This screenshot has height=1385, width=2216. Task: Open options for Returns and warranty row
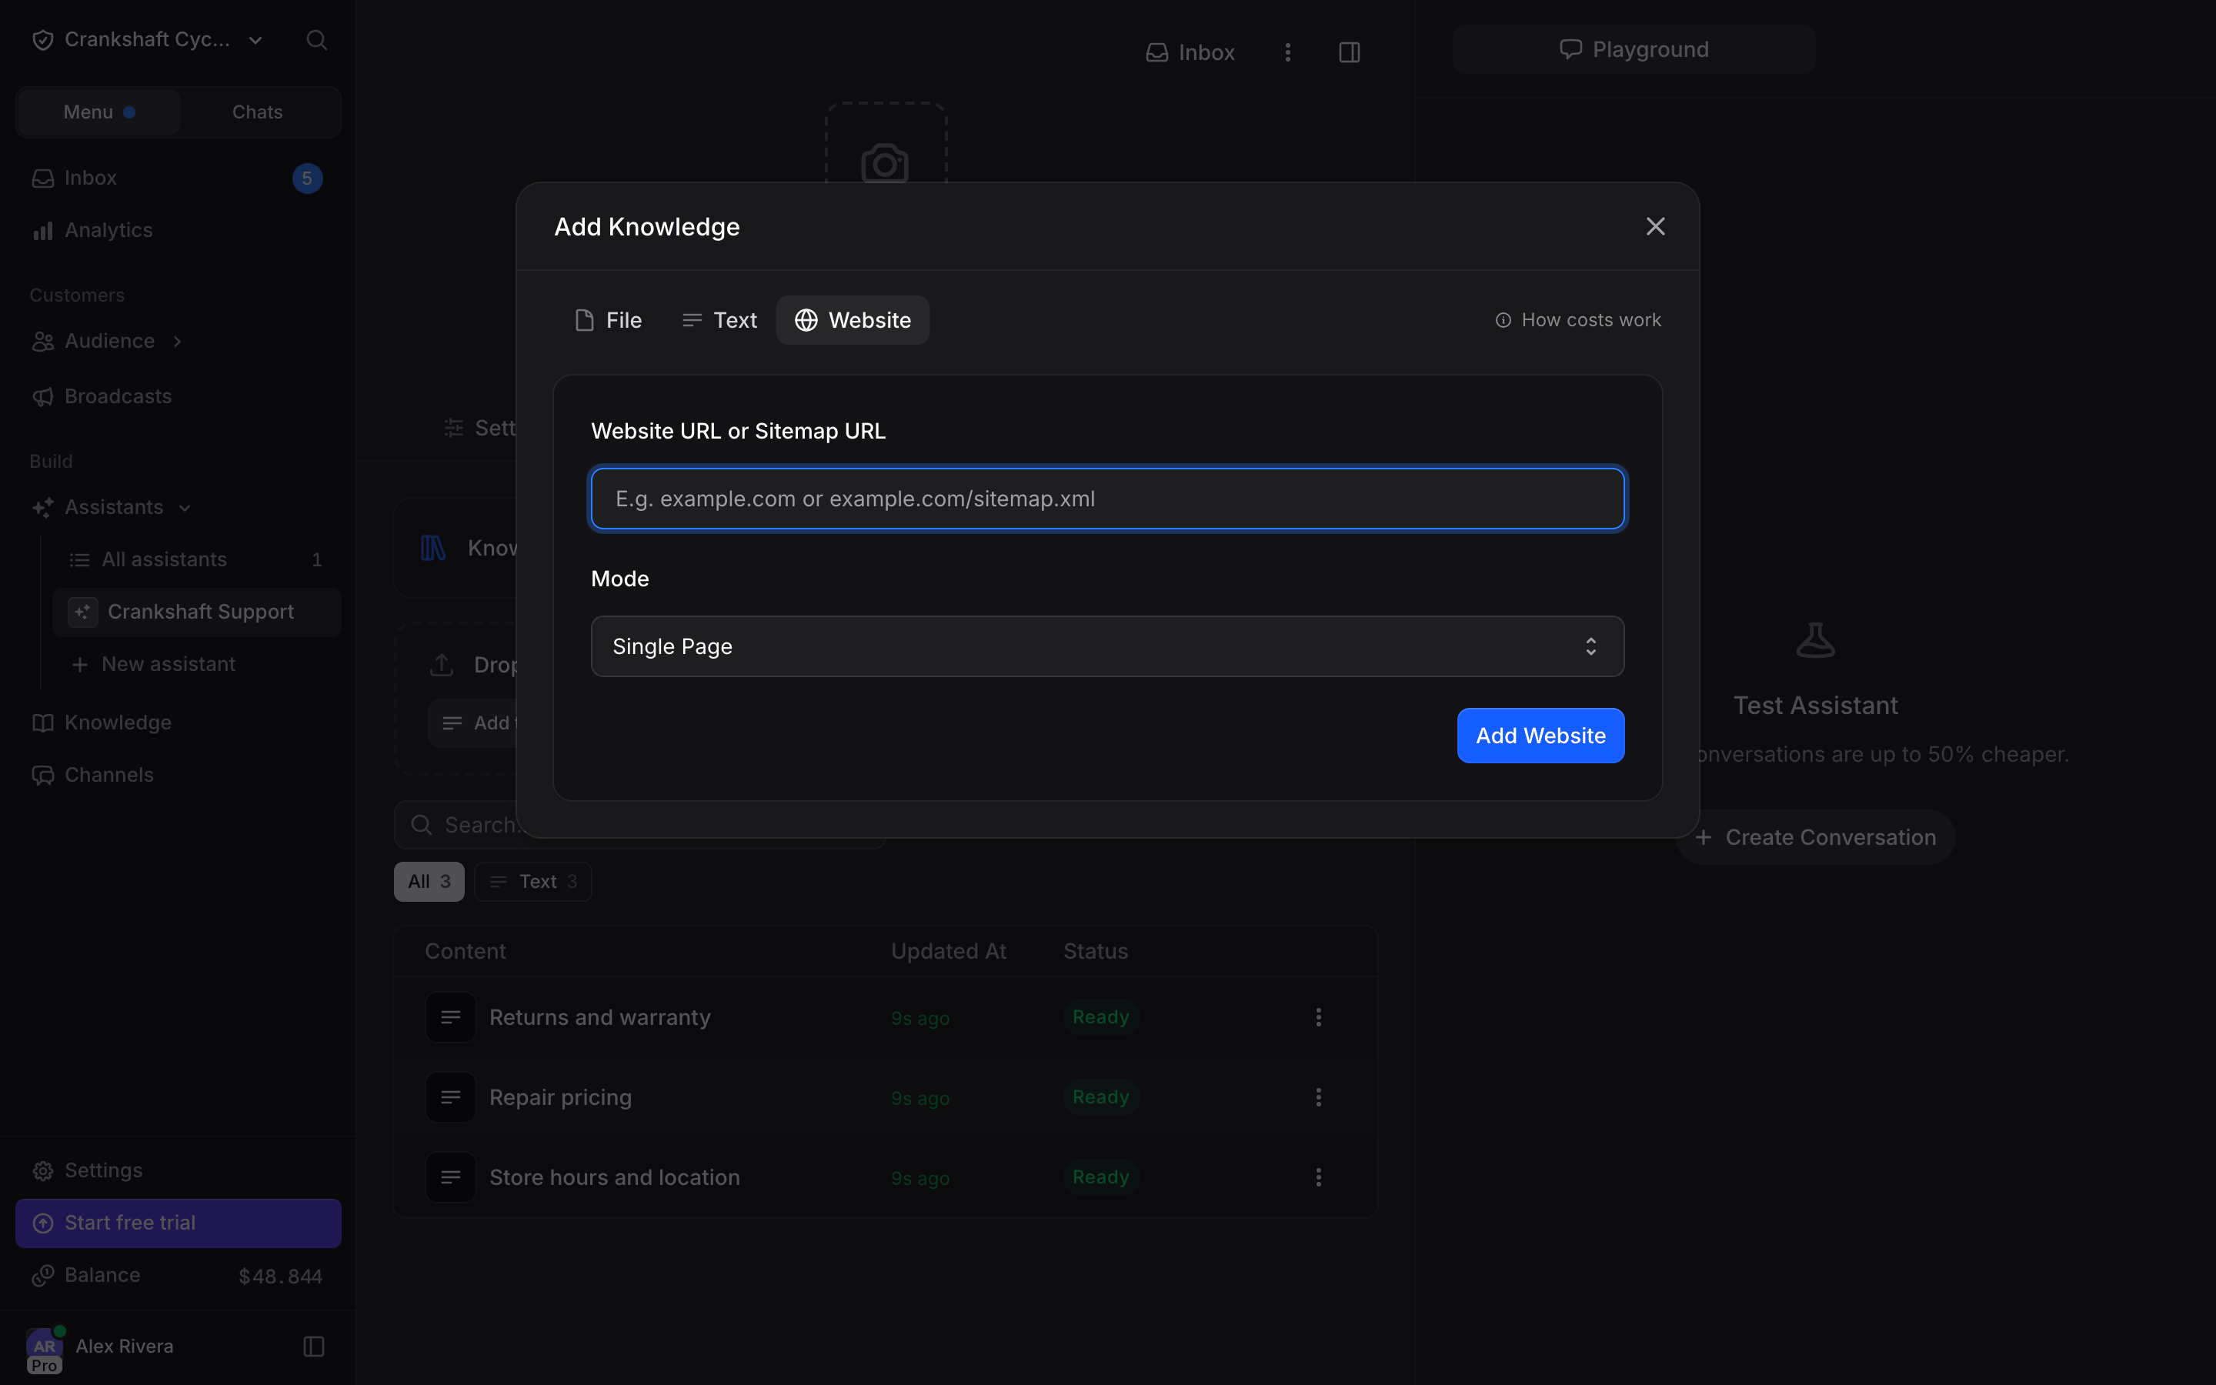pyautogui.click(x=1318, y=1016)
